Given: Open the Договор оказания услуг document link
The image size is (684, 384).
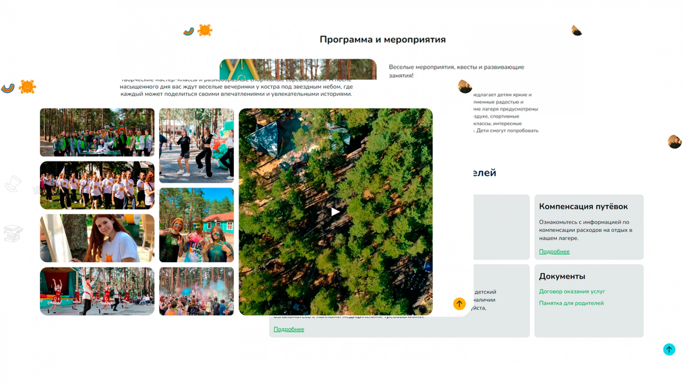Looking at the screenshot, I should click(x=572, y=291).
